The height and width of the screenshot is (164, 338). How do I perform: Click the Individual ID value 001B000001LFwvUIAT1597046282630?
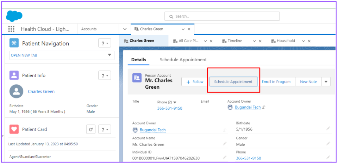tap(166, 158)
